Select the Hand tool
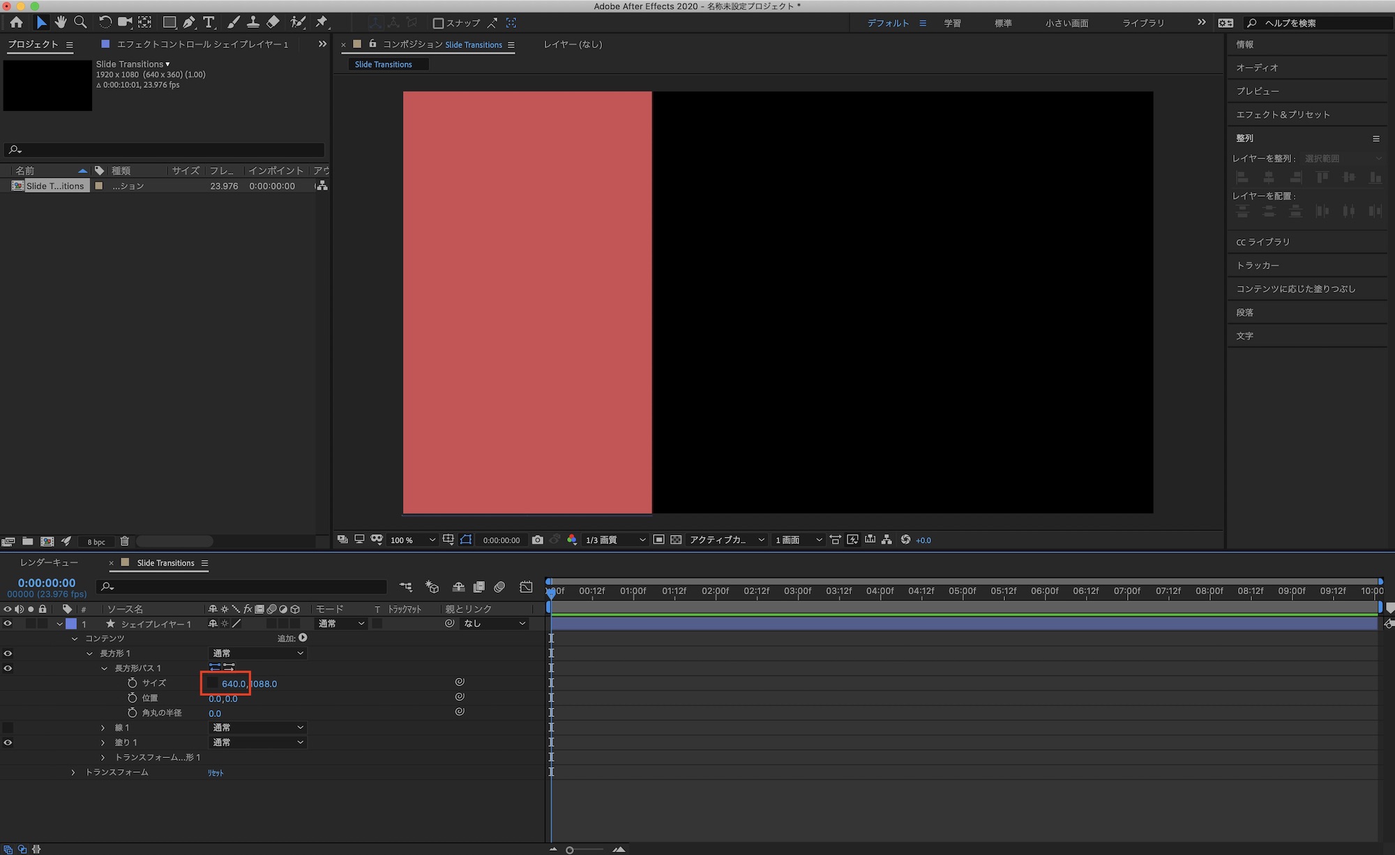 click(x=61, y=22)
